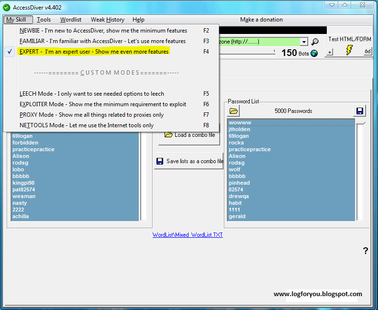Click Load a combo file button
Viewport: 378px width, 310px height.
[189, 135]
